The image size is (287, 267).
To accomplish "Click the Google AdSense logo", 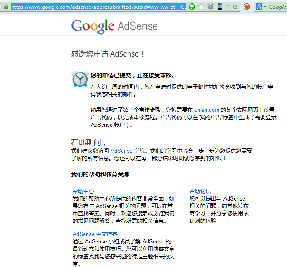I will coord(114,26).
